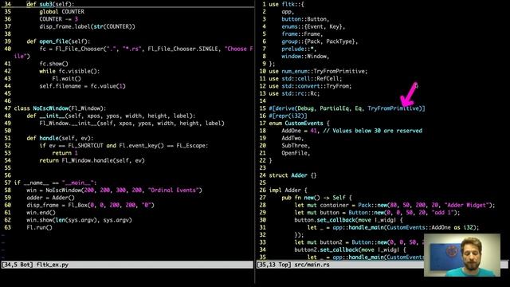Click the 'prelude::*,' import line
The image size is (510, 287).
coord(300,49)
